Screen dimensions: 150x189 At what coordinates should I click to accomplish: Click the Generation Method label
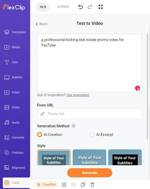[53, 126]
